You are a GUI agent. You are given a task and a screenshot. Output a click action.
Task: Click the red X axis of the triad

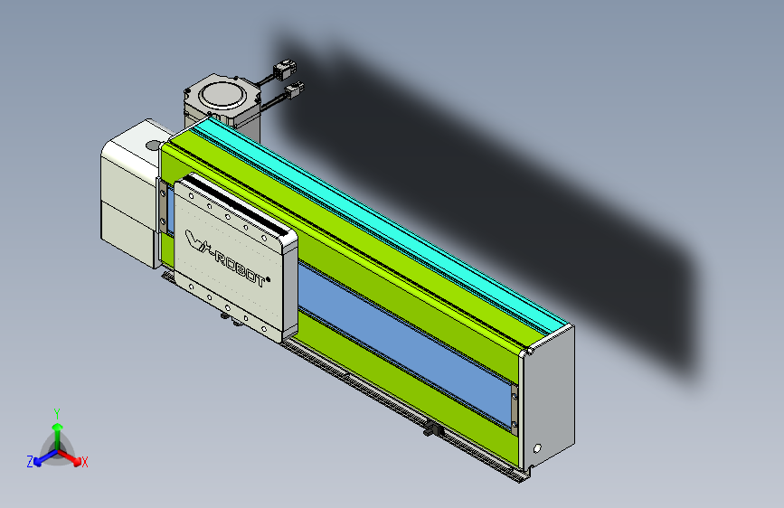click(x=70, y=457)
